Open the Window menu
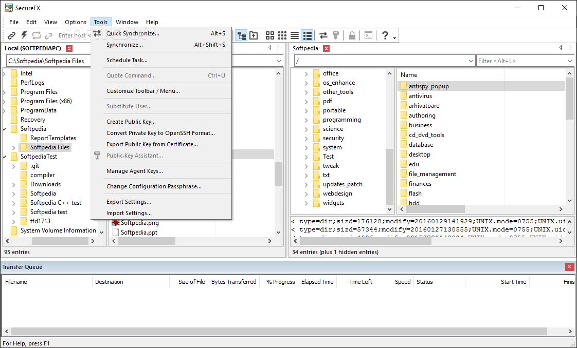577x348 pixels. tap(127, 22)
